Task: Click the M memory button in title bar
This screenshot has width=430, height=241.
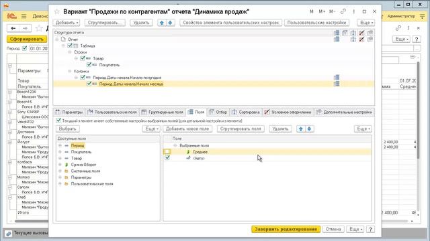Action: (312, 12)
